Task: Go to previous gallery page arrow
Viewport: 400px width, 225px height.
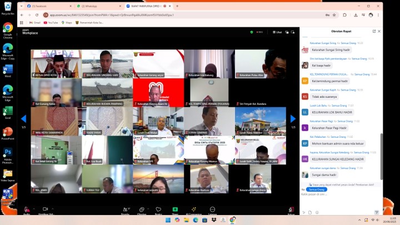Action: click(x=23, y=119)
